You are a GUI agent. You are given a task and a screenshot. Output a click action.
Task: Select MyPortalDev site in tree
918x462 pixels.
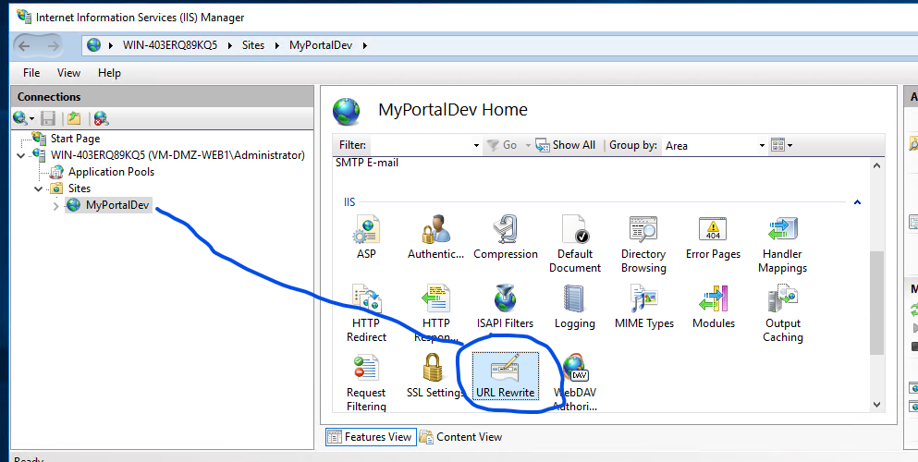(117, 205)
